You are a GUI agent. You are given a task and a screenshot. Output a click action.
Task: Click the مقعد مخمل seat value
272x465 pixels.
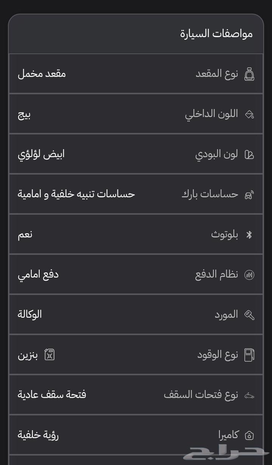42,73
